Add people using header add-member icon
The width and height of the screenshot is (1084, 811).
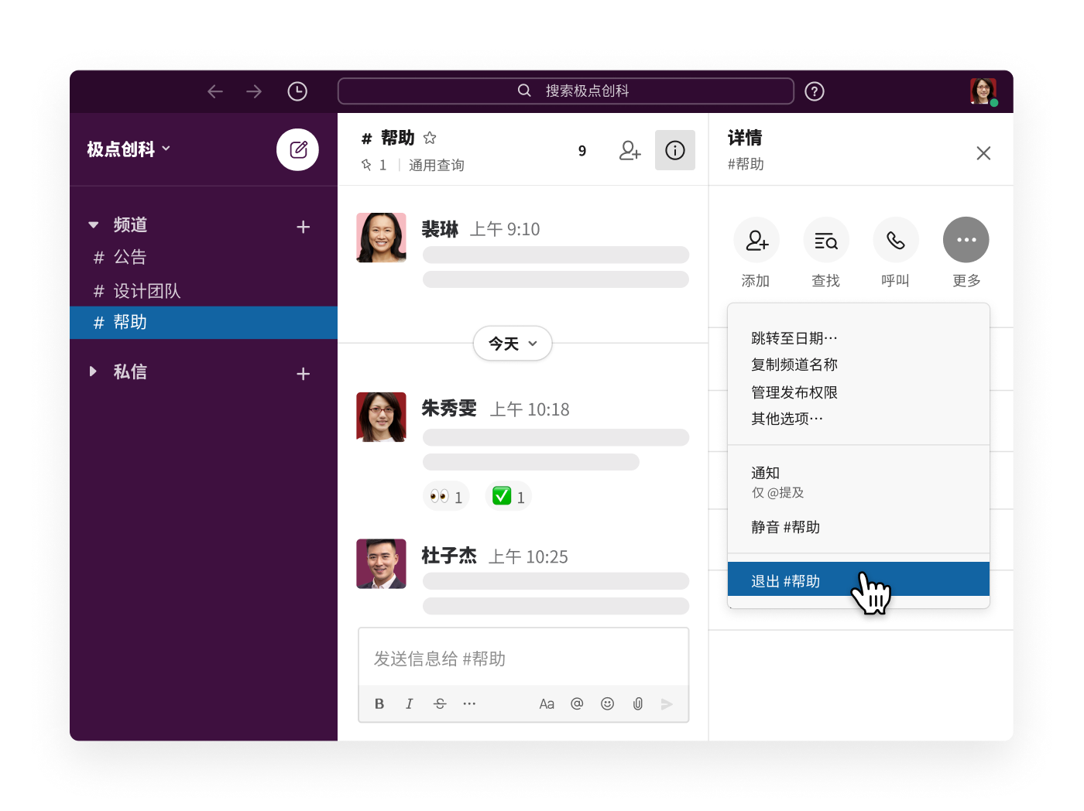pyautogui.click(x=630, y=150)
